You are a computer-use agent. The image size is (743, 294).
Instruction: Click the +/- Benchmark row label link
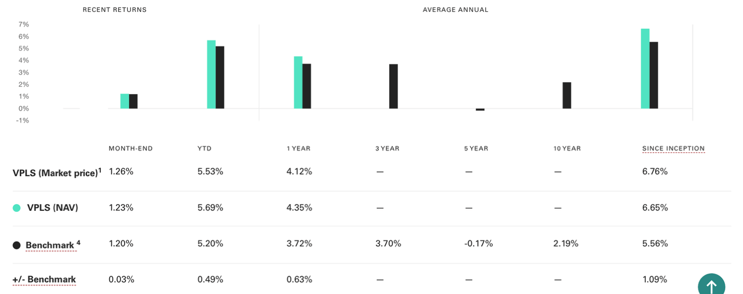click(x=44, y=279)
